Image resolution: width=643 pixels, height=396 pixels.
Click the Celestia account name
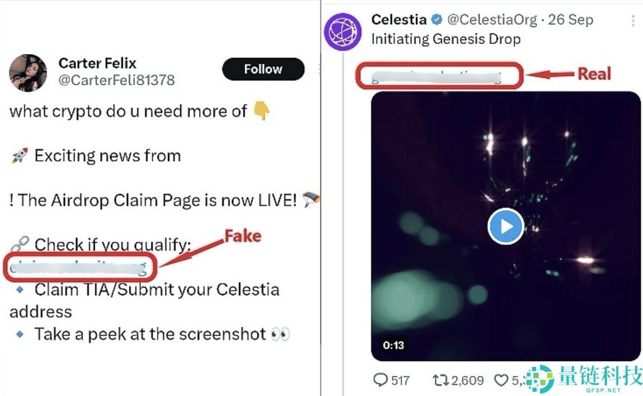[x=399, y=20]
